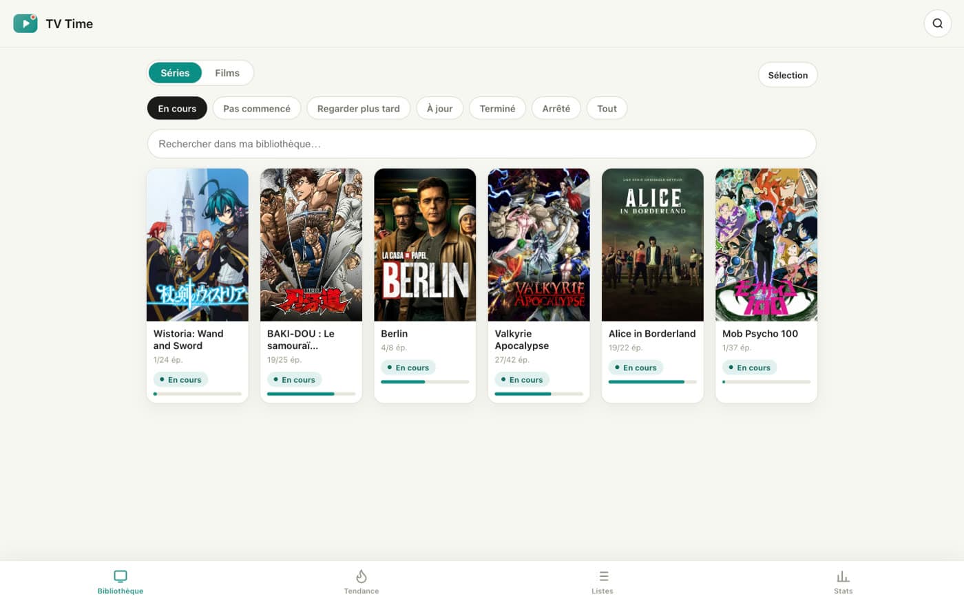Click the BAKI-DOU progress bar
Image resolution: width=964 pixels, height=603 pixels.
click(x=311, y=394)
